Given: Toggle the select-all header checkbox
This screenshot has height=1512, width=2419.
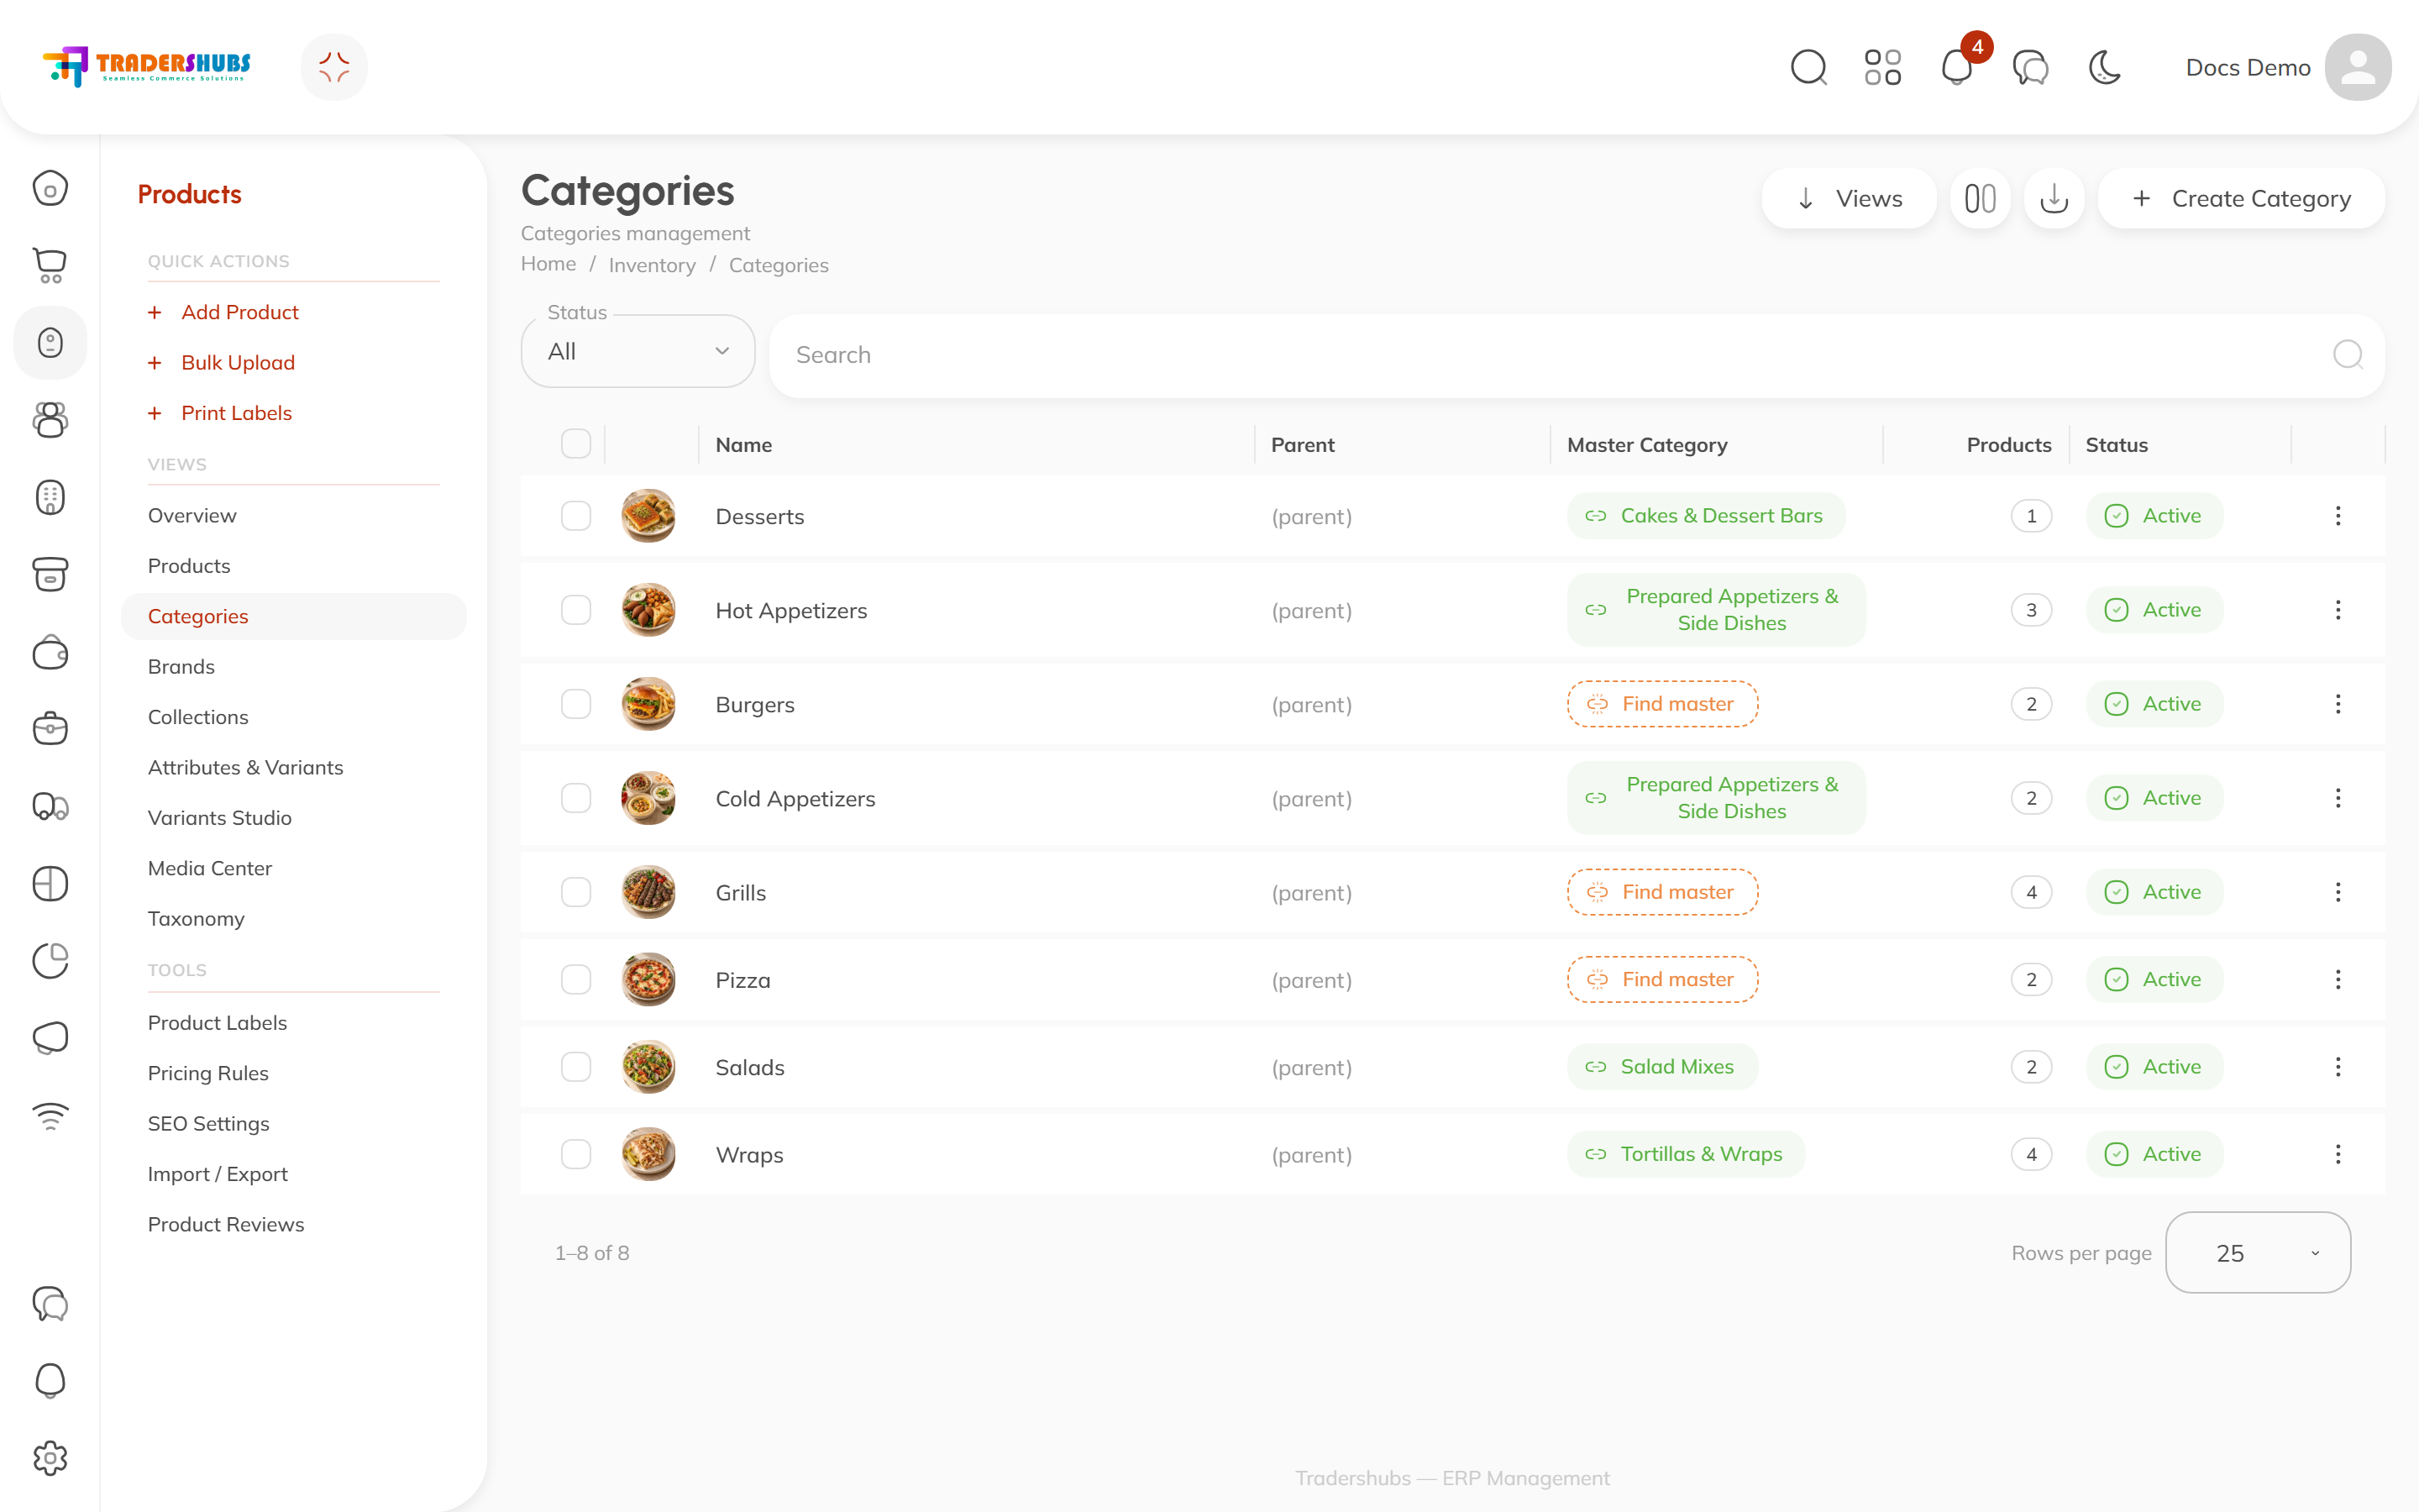Looking at the screenshot, I should [x=575, y=444].
